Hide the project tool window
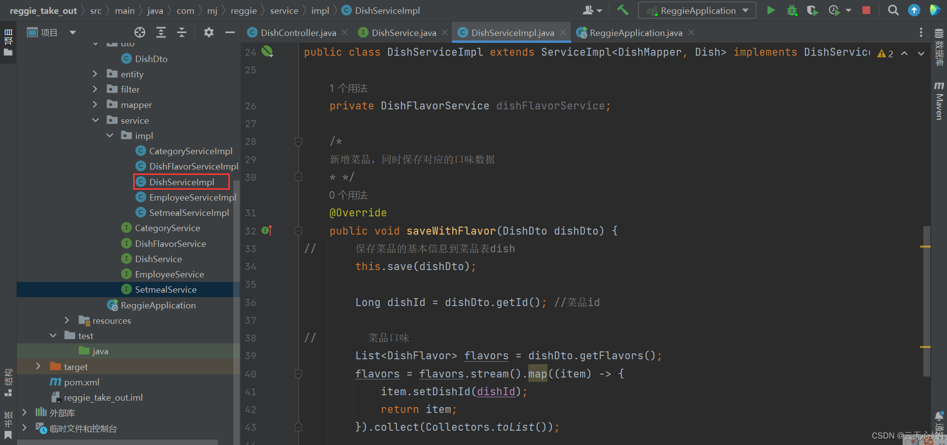Viewport: 947px width, 445px height. [x=230, y=33]
